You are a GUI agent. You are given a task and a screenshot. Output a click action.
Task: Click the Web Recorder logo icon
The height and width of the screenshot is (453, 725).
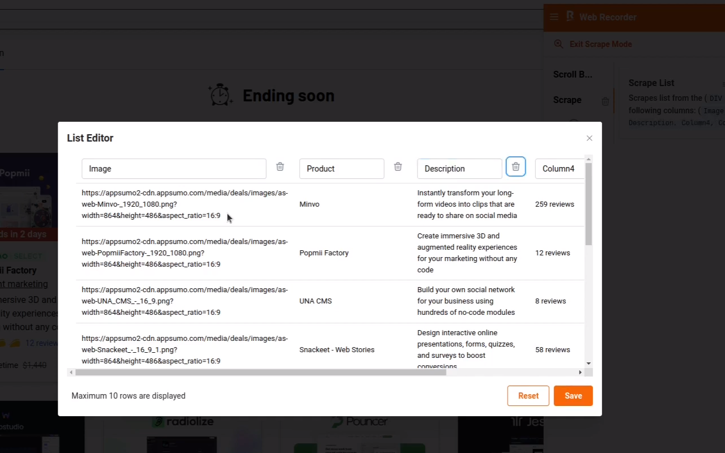[x=570, y=16]
